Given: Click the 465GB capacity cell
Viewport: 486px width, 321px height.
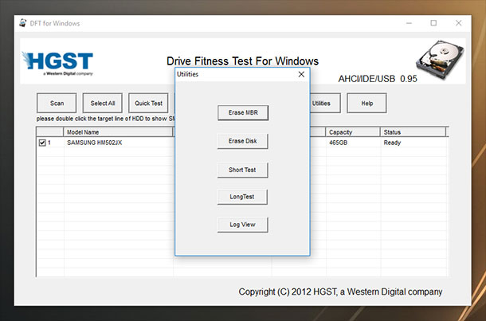Looking at the screenshot, I should point(338,143).
